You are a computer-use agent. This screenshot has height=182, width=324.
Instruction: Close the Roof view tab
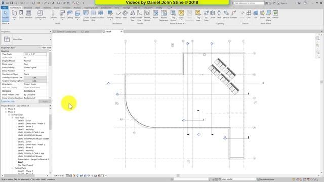[x=121, y=31]
